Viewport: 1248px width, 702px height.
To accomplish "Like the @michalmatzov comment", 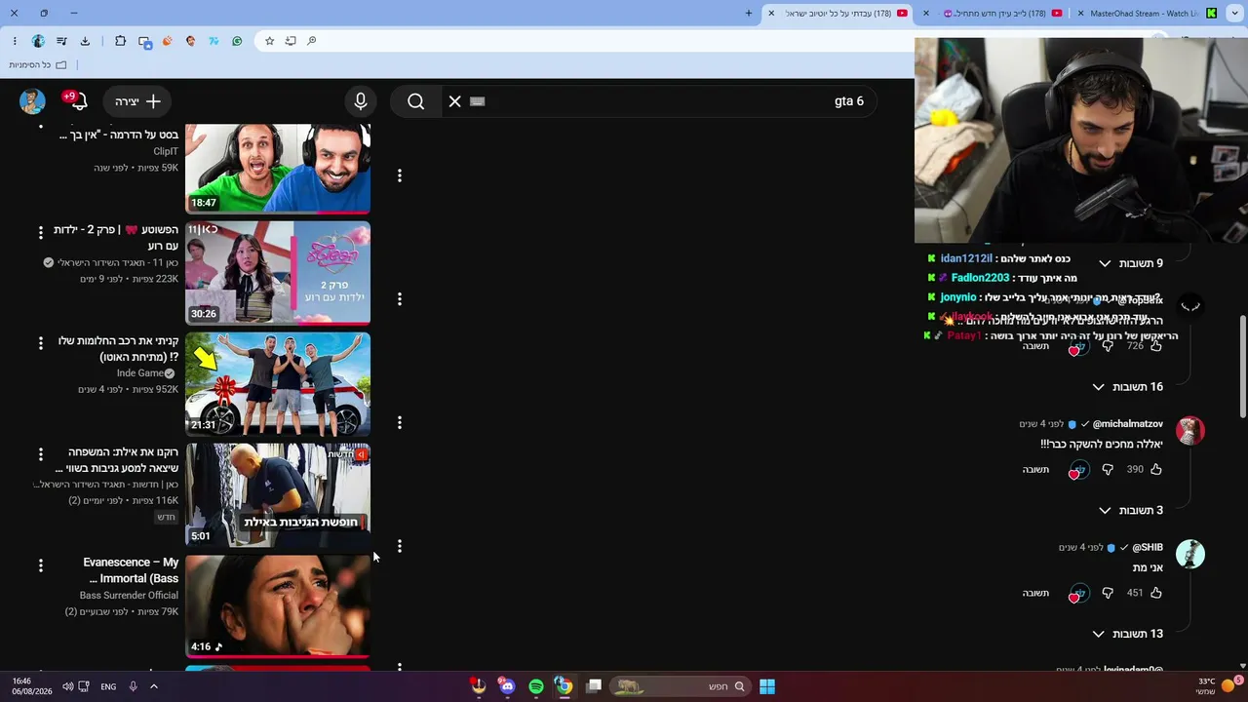I will click(1156, 469).
